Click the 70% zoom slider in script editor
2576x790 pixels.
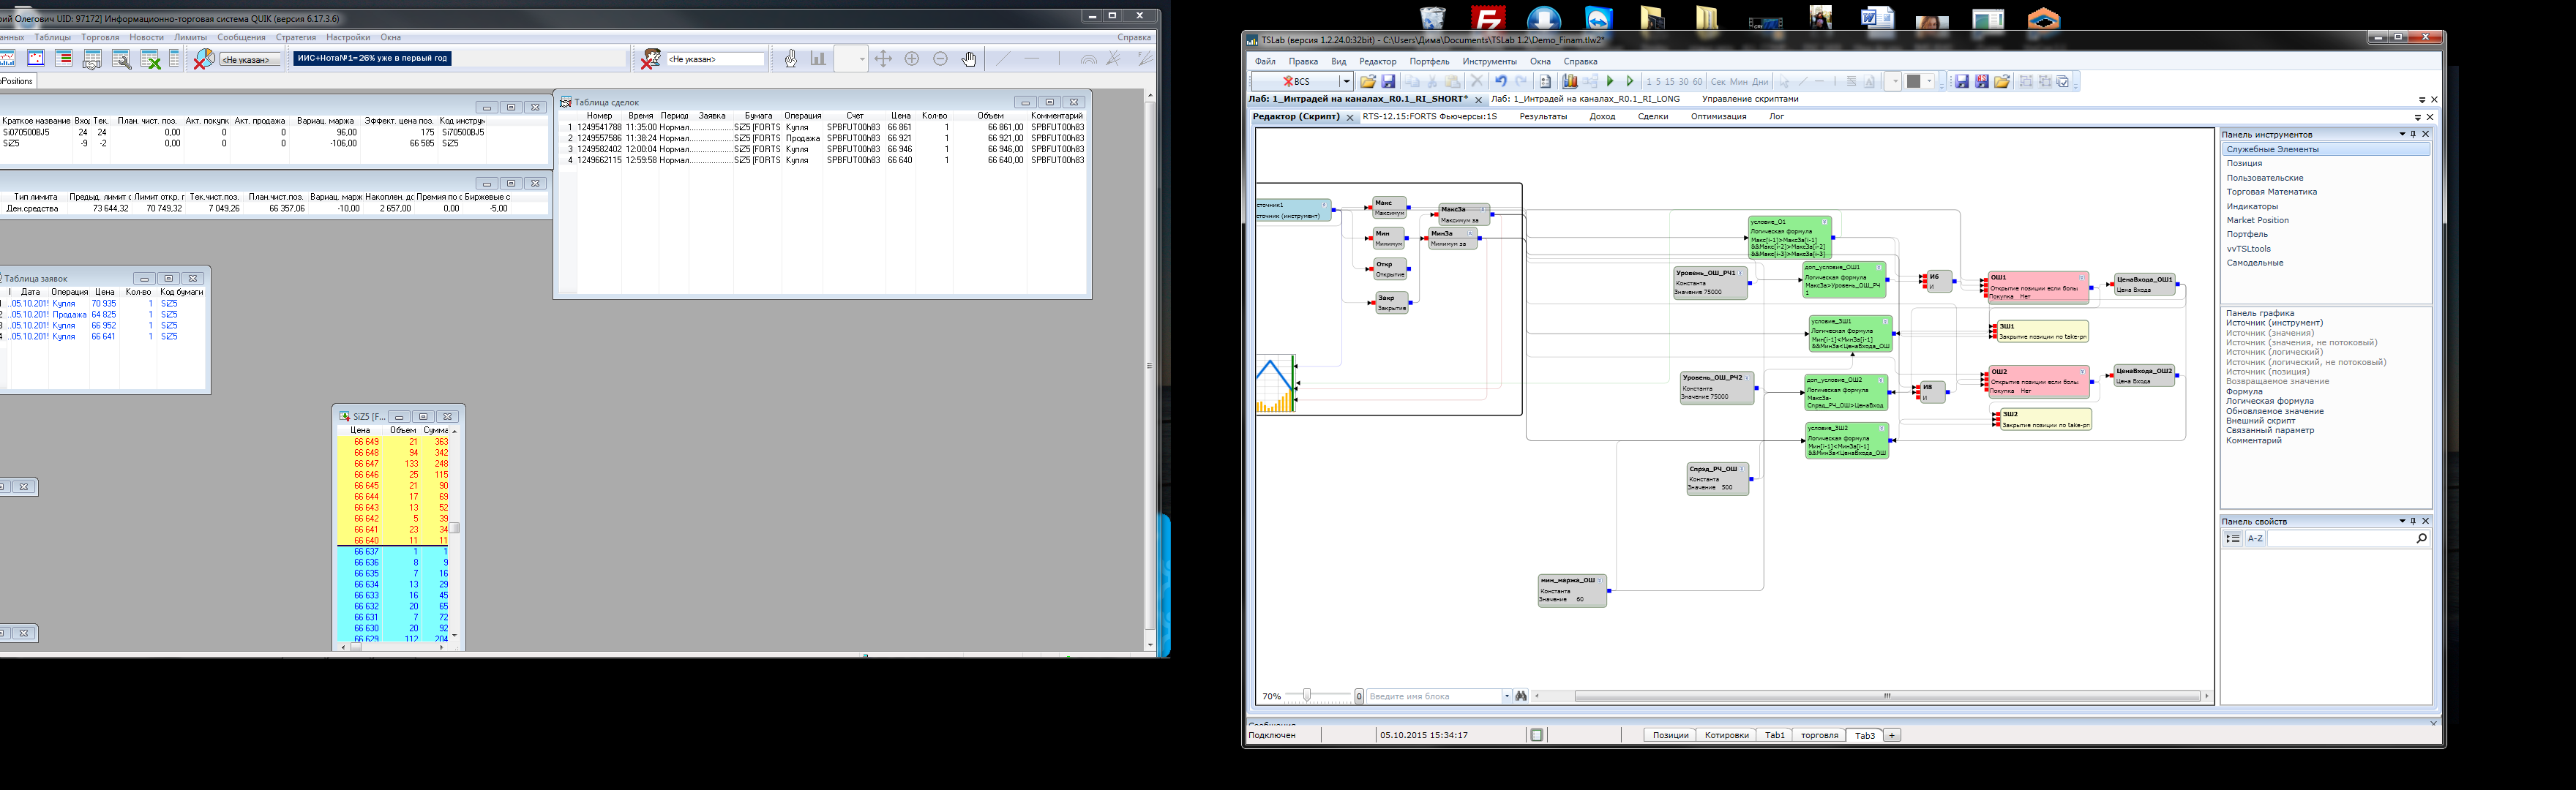coord(1306,696)
